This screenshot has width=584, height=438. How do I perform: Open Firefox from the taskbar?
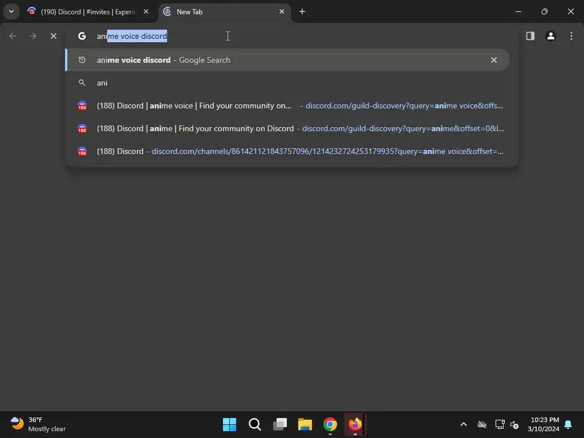coord(355,424)
